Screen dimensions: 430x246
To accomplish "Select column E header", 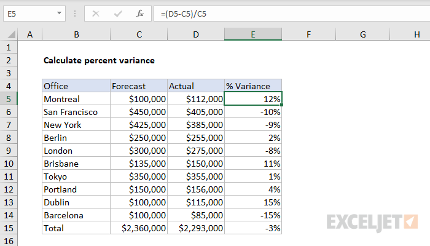I will (x=253, y=35).
